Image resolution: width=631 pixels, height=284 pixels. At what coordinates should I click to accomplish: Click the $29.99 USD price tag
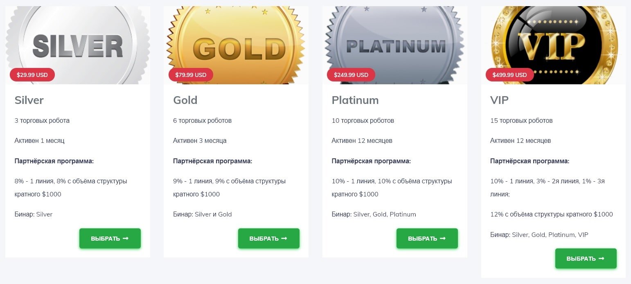[x=32, y=75]
